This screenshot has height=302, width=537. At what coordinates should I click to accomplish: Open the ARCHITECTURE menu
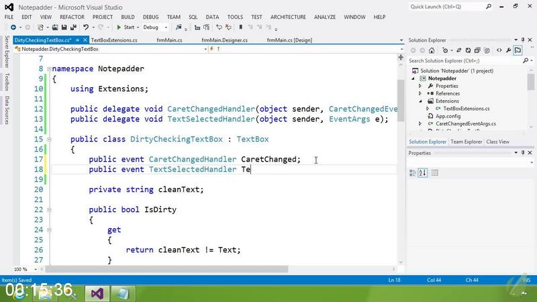288,17
